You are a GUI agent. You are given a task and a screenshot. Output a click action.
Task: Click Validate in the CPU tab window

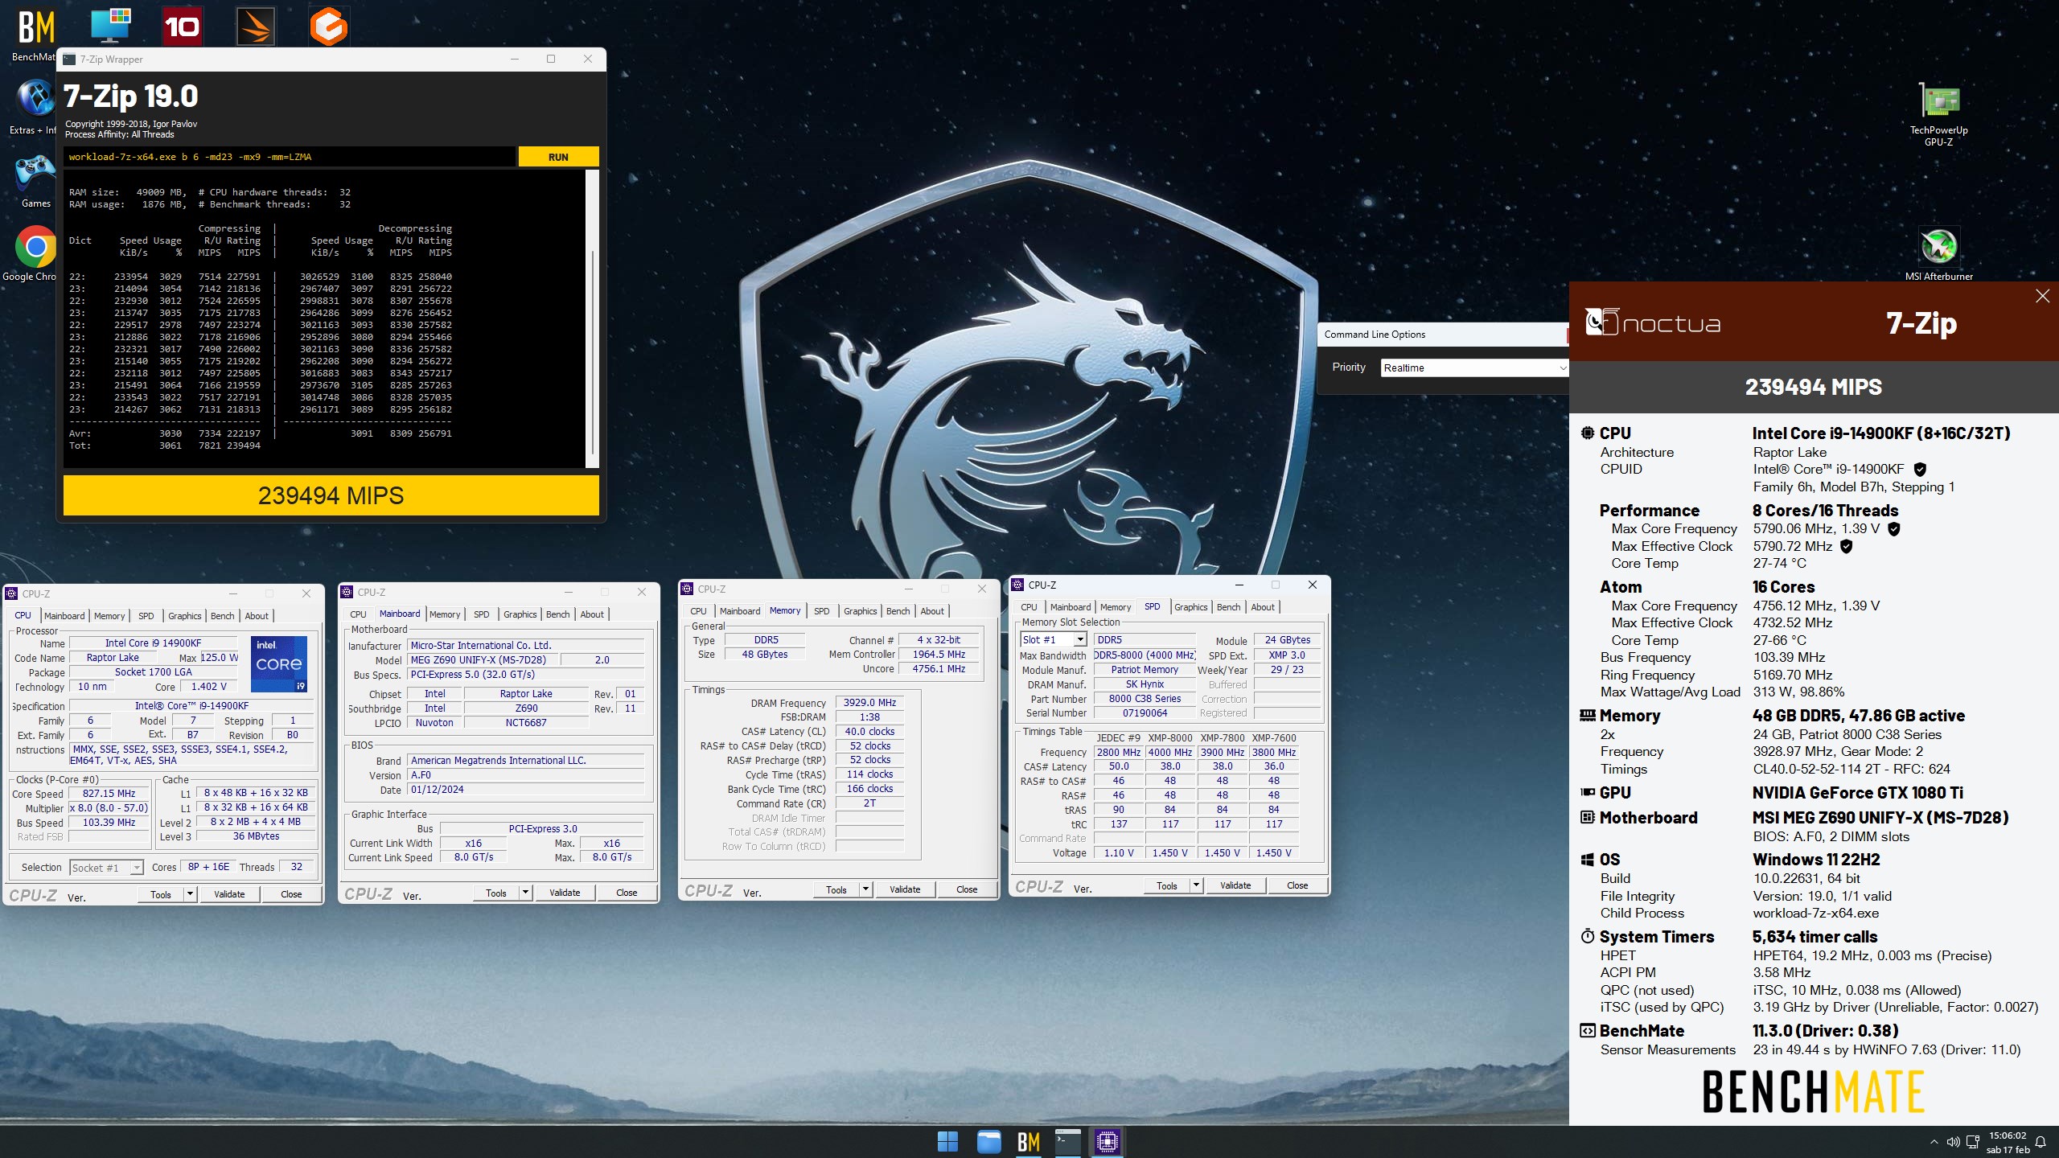click(x=229, y=894)
